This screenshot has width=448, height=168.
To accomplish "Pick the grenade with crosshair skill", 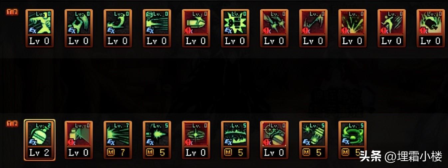I will point(274,139).
